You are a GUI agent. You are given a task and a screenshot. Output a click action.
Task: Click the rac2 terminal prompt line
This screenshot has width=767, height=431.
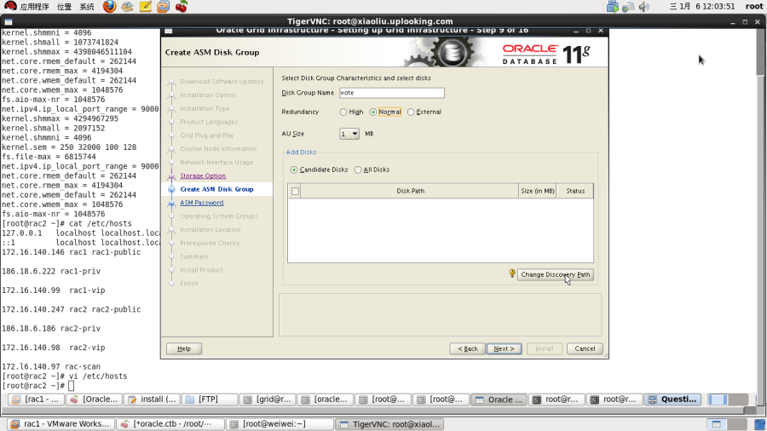point(38,386)
